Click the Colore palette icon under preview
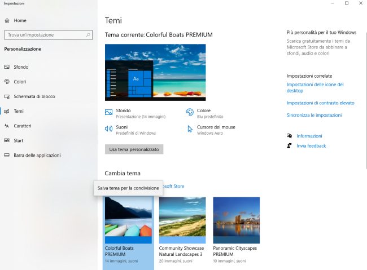The width and height of the screenshot is (367, 270). [190, 112]
